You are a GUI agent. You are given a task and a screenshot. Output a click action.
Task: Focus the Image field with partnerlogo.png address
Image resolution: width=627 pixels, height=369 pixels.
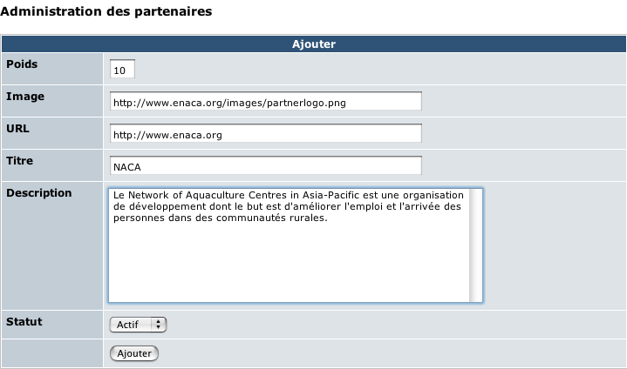click(x=265, y=101)
